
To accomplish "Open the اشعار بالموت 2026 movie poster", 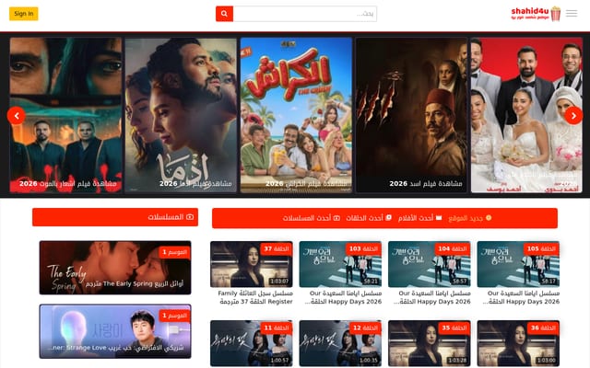I will tap(65, 115).
